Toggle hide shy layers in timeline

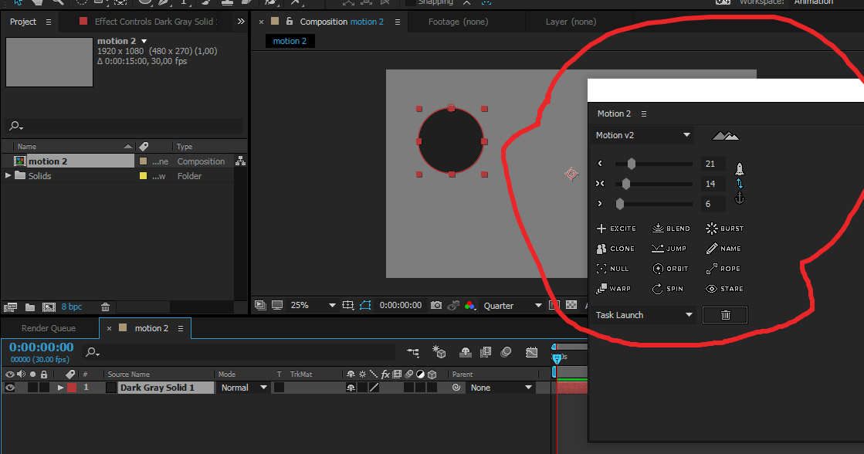tap(465, 352)
